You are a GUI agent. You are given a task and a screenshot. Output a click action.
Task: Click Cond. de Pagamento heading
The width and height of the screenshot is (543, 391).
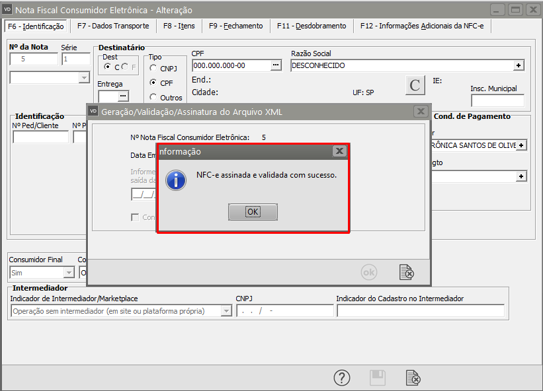click(472, 116)
